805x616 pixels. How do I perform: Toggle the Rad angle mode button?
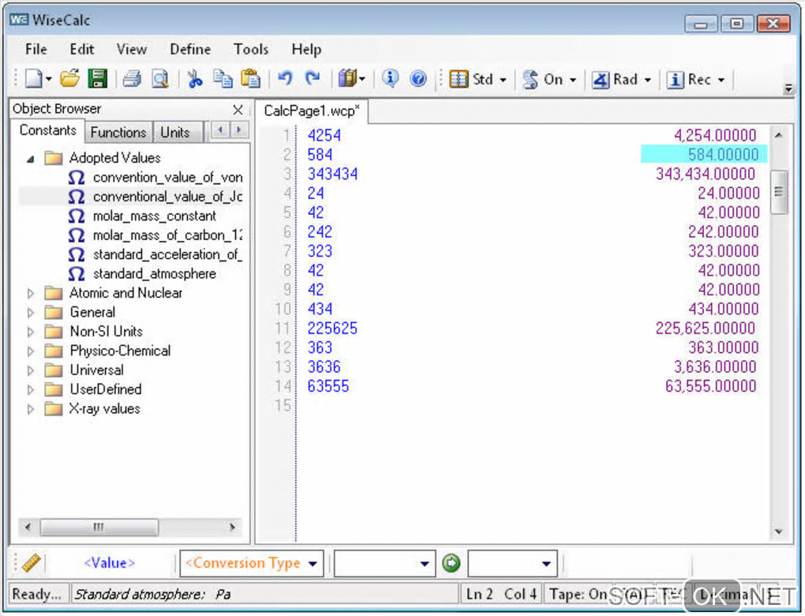616,79
